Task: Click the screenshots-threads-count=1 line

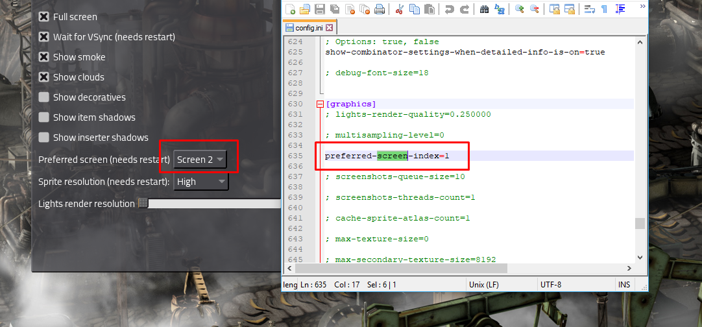Action: point(400,197)
